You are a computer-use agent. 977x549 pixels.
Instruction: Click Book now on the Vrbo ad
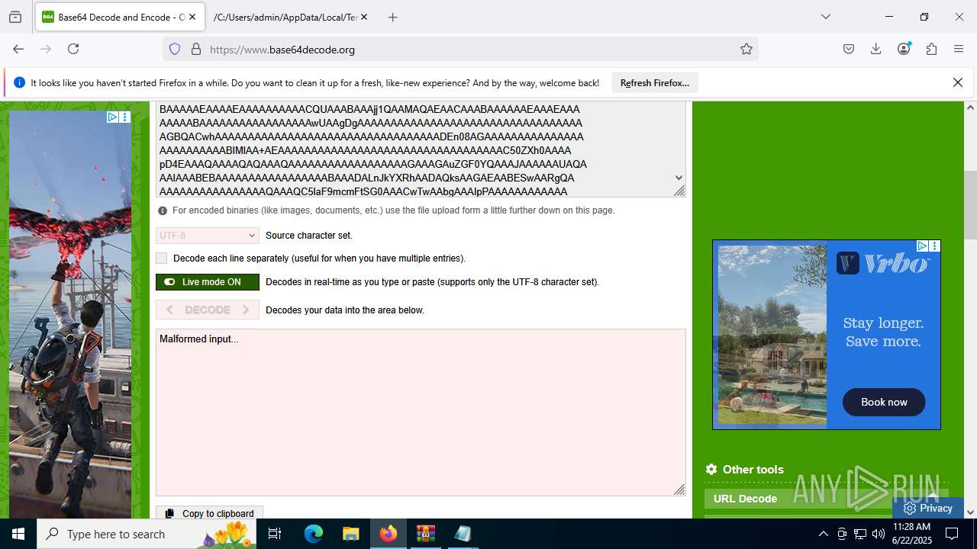(x=884, y=402)
